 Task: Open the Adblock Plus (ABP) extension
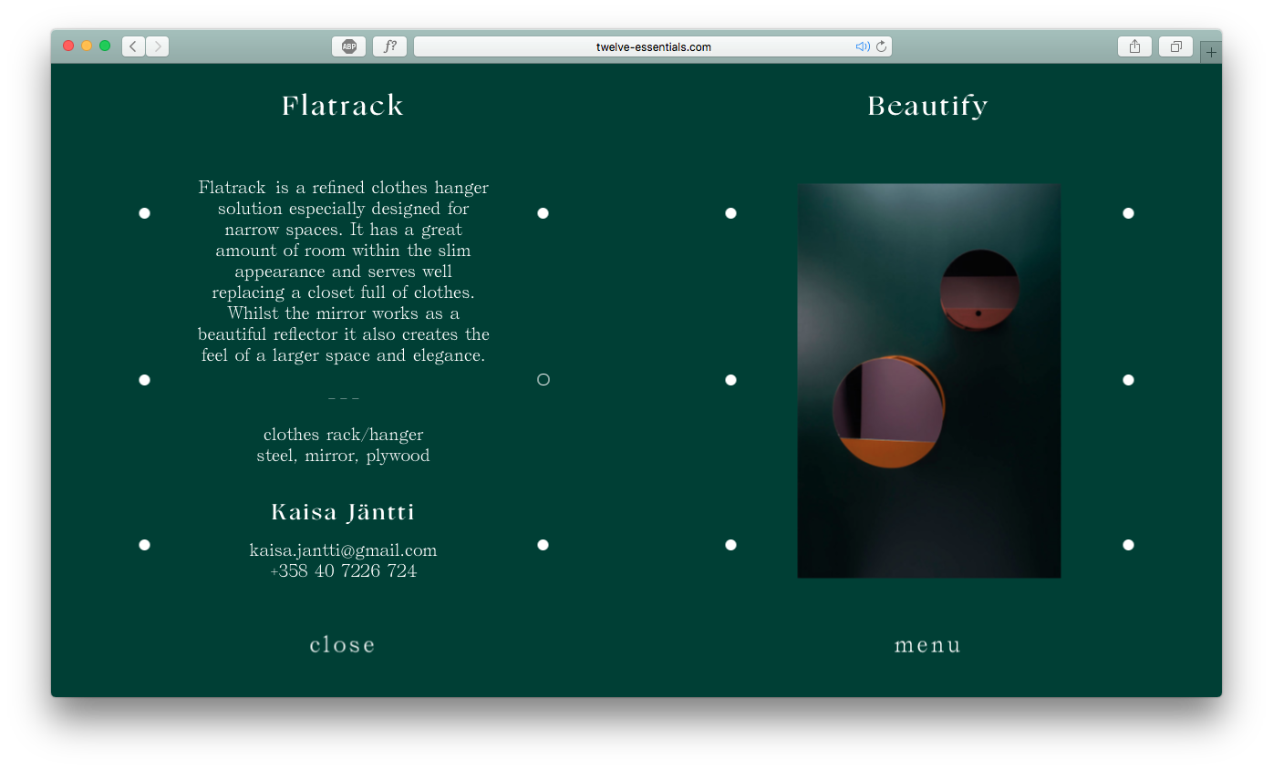click(x=348, y=46)
